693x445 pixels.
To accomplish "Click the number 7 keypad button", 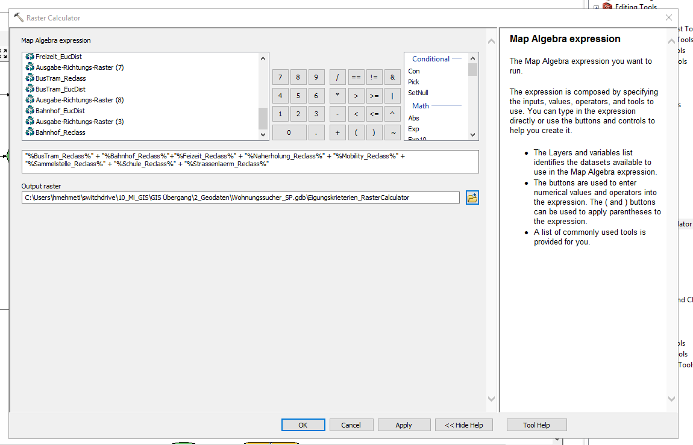I will [280, 77].
